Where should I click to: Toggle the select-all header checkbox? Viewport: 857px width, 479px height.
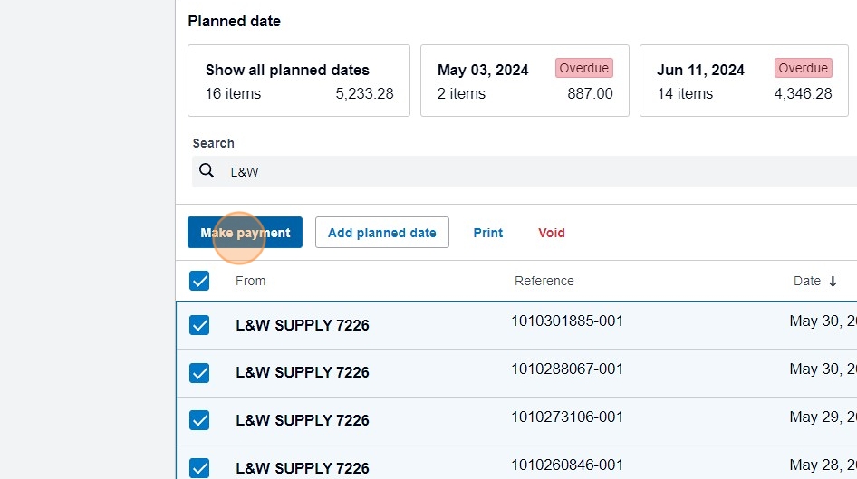tap(199, 281)
